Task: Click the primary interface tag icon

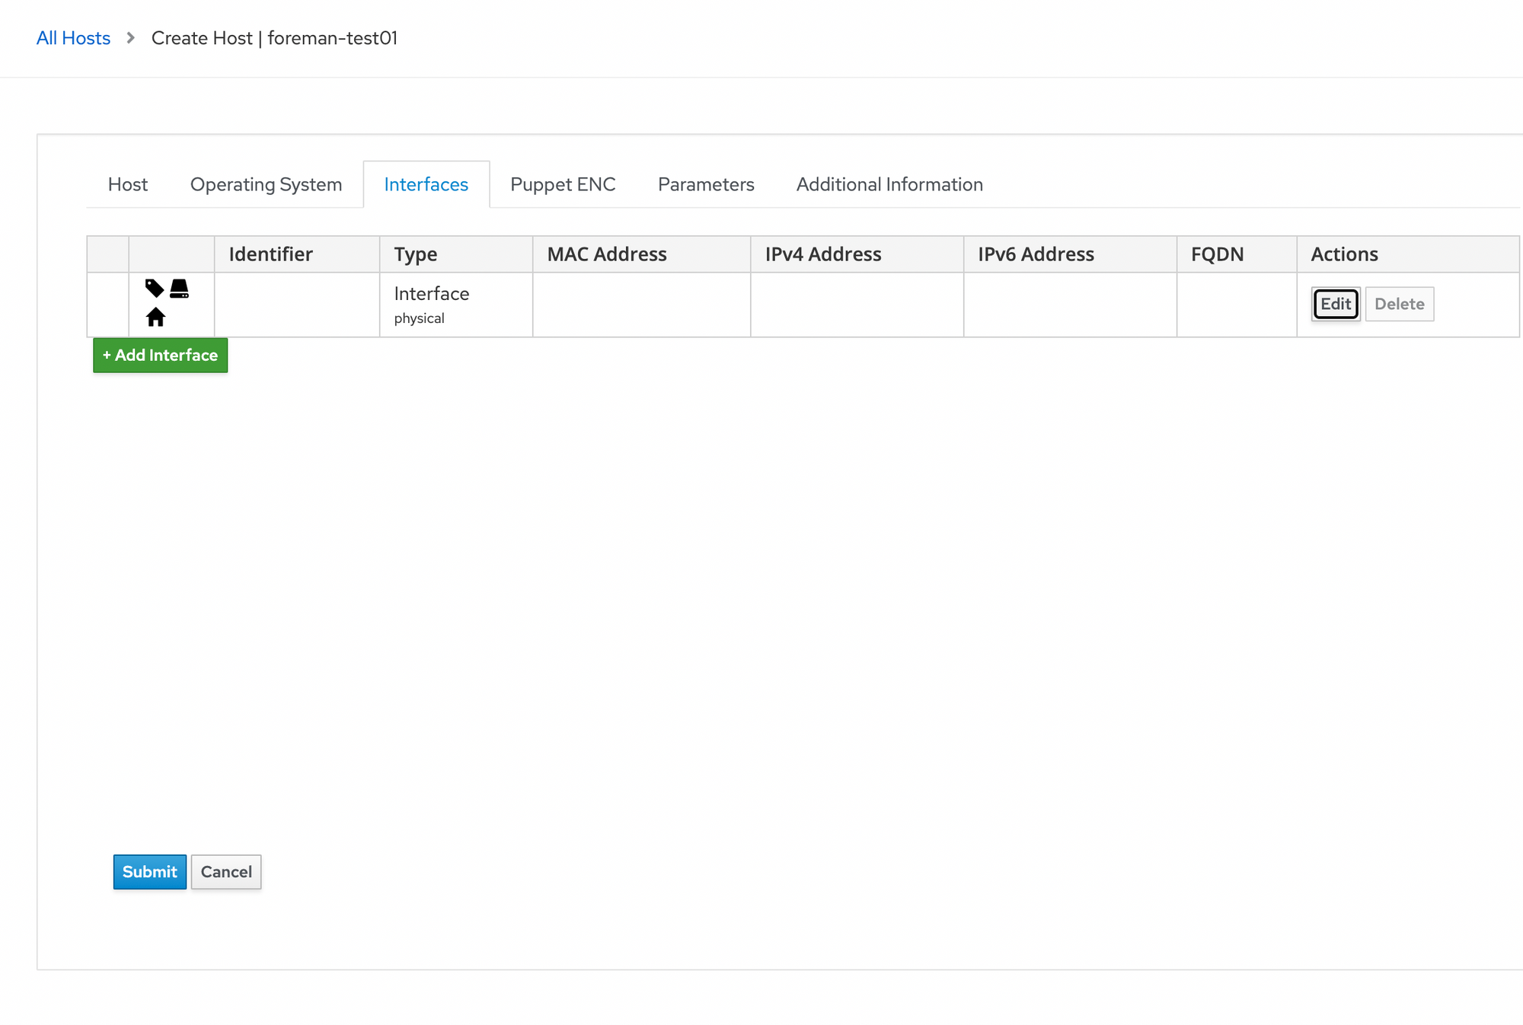Action: (x=155, y=288)
